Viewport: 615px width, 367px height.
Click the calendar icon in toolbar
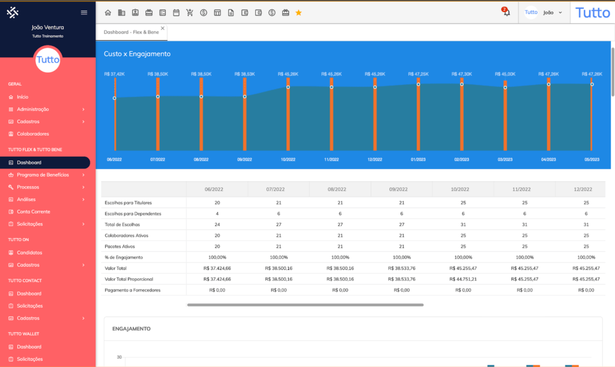click(176, 13)
